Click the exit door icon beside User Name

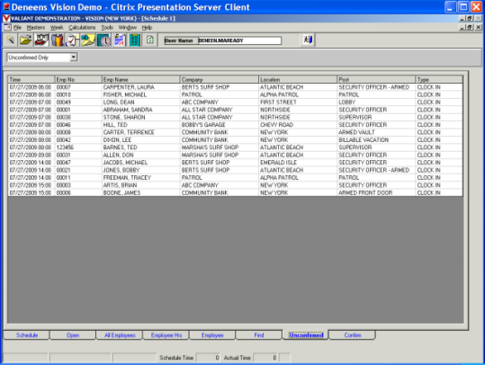[x=308, y=40]
